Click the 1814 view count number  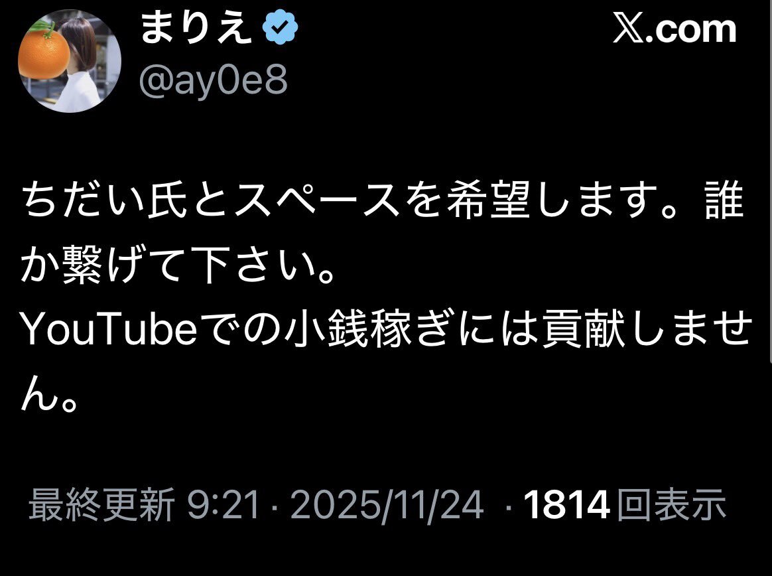(x=566, y=504)
